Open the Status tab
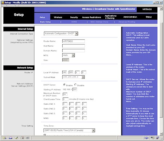Screen dimensions: 164x141 [x=149, y=17]
